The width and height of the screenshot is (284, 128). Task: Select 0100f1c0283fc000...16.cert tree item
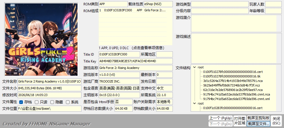(x=233, y=108)
